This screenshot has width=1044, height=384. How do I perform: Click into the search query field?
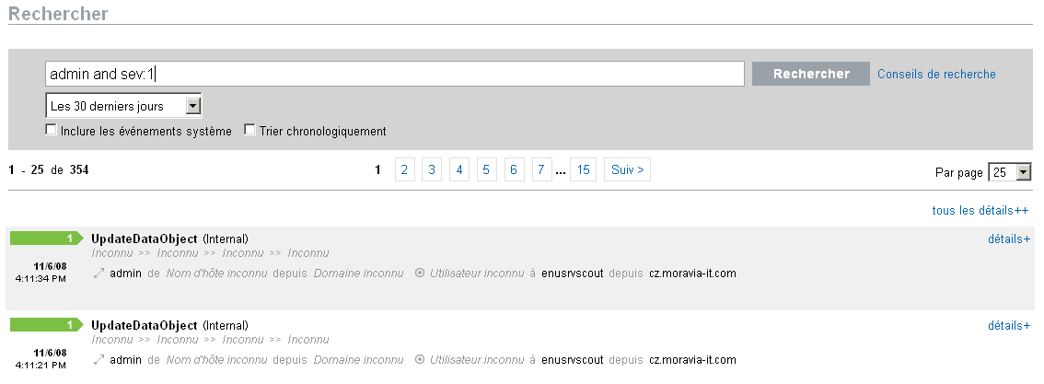(394, 75)
